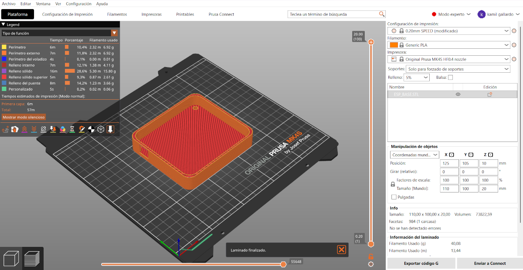Open Soportes dropdown

point(457,69)
